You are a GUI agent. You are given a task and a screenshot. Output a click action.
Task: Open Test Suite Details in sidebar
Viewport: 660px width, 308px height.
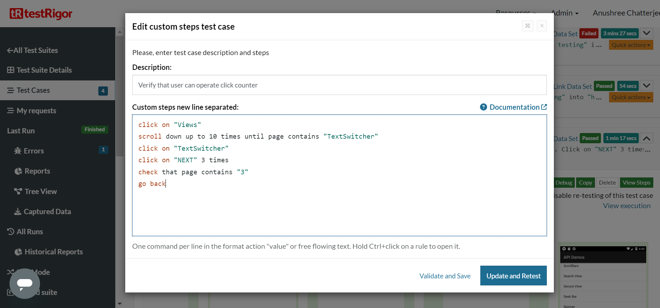click(x=44, y=70)
